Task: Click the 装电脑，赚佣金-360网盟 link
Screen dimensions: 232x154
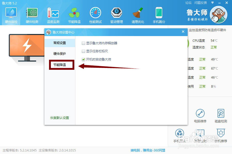Action: point(148,150)
